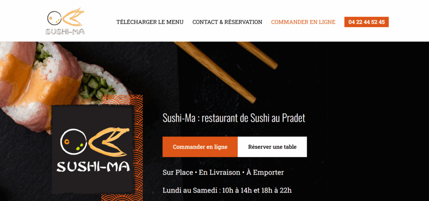
Task: Open the Sushi-Ma header logo
Action: 65,21
